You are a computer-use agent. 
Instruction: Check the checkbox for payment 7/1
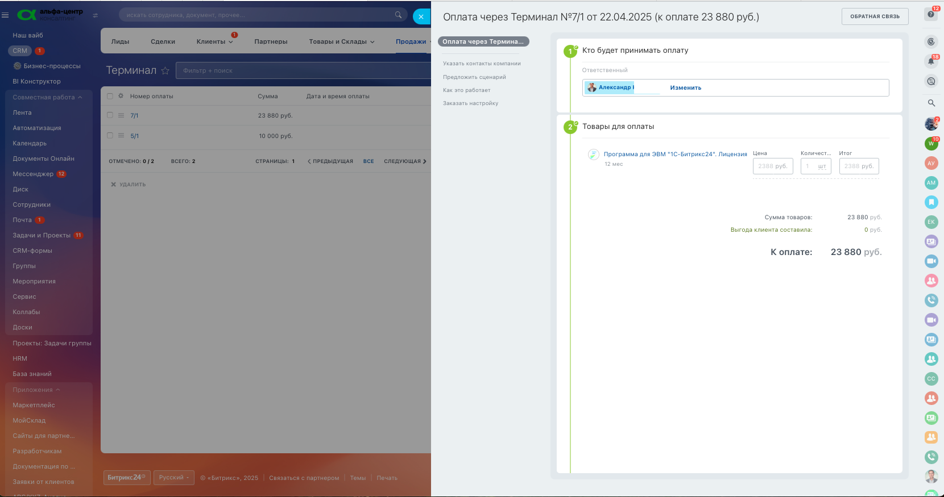coord(110,115)
